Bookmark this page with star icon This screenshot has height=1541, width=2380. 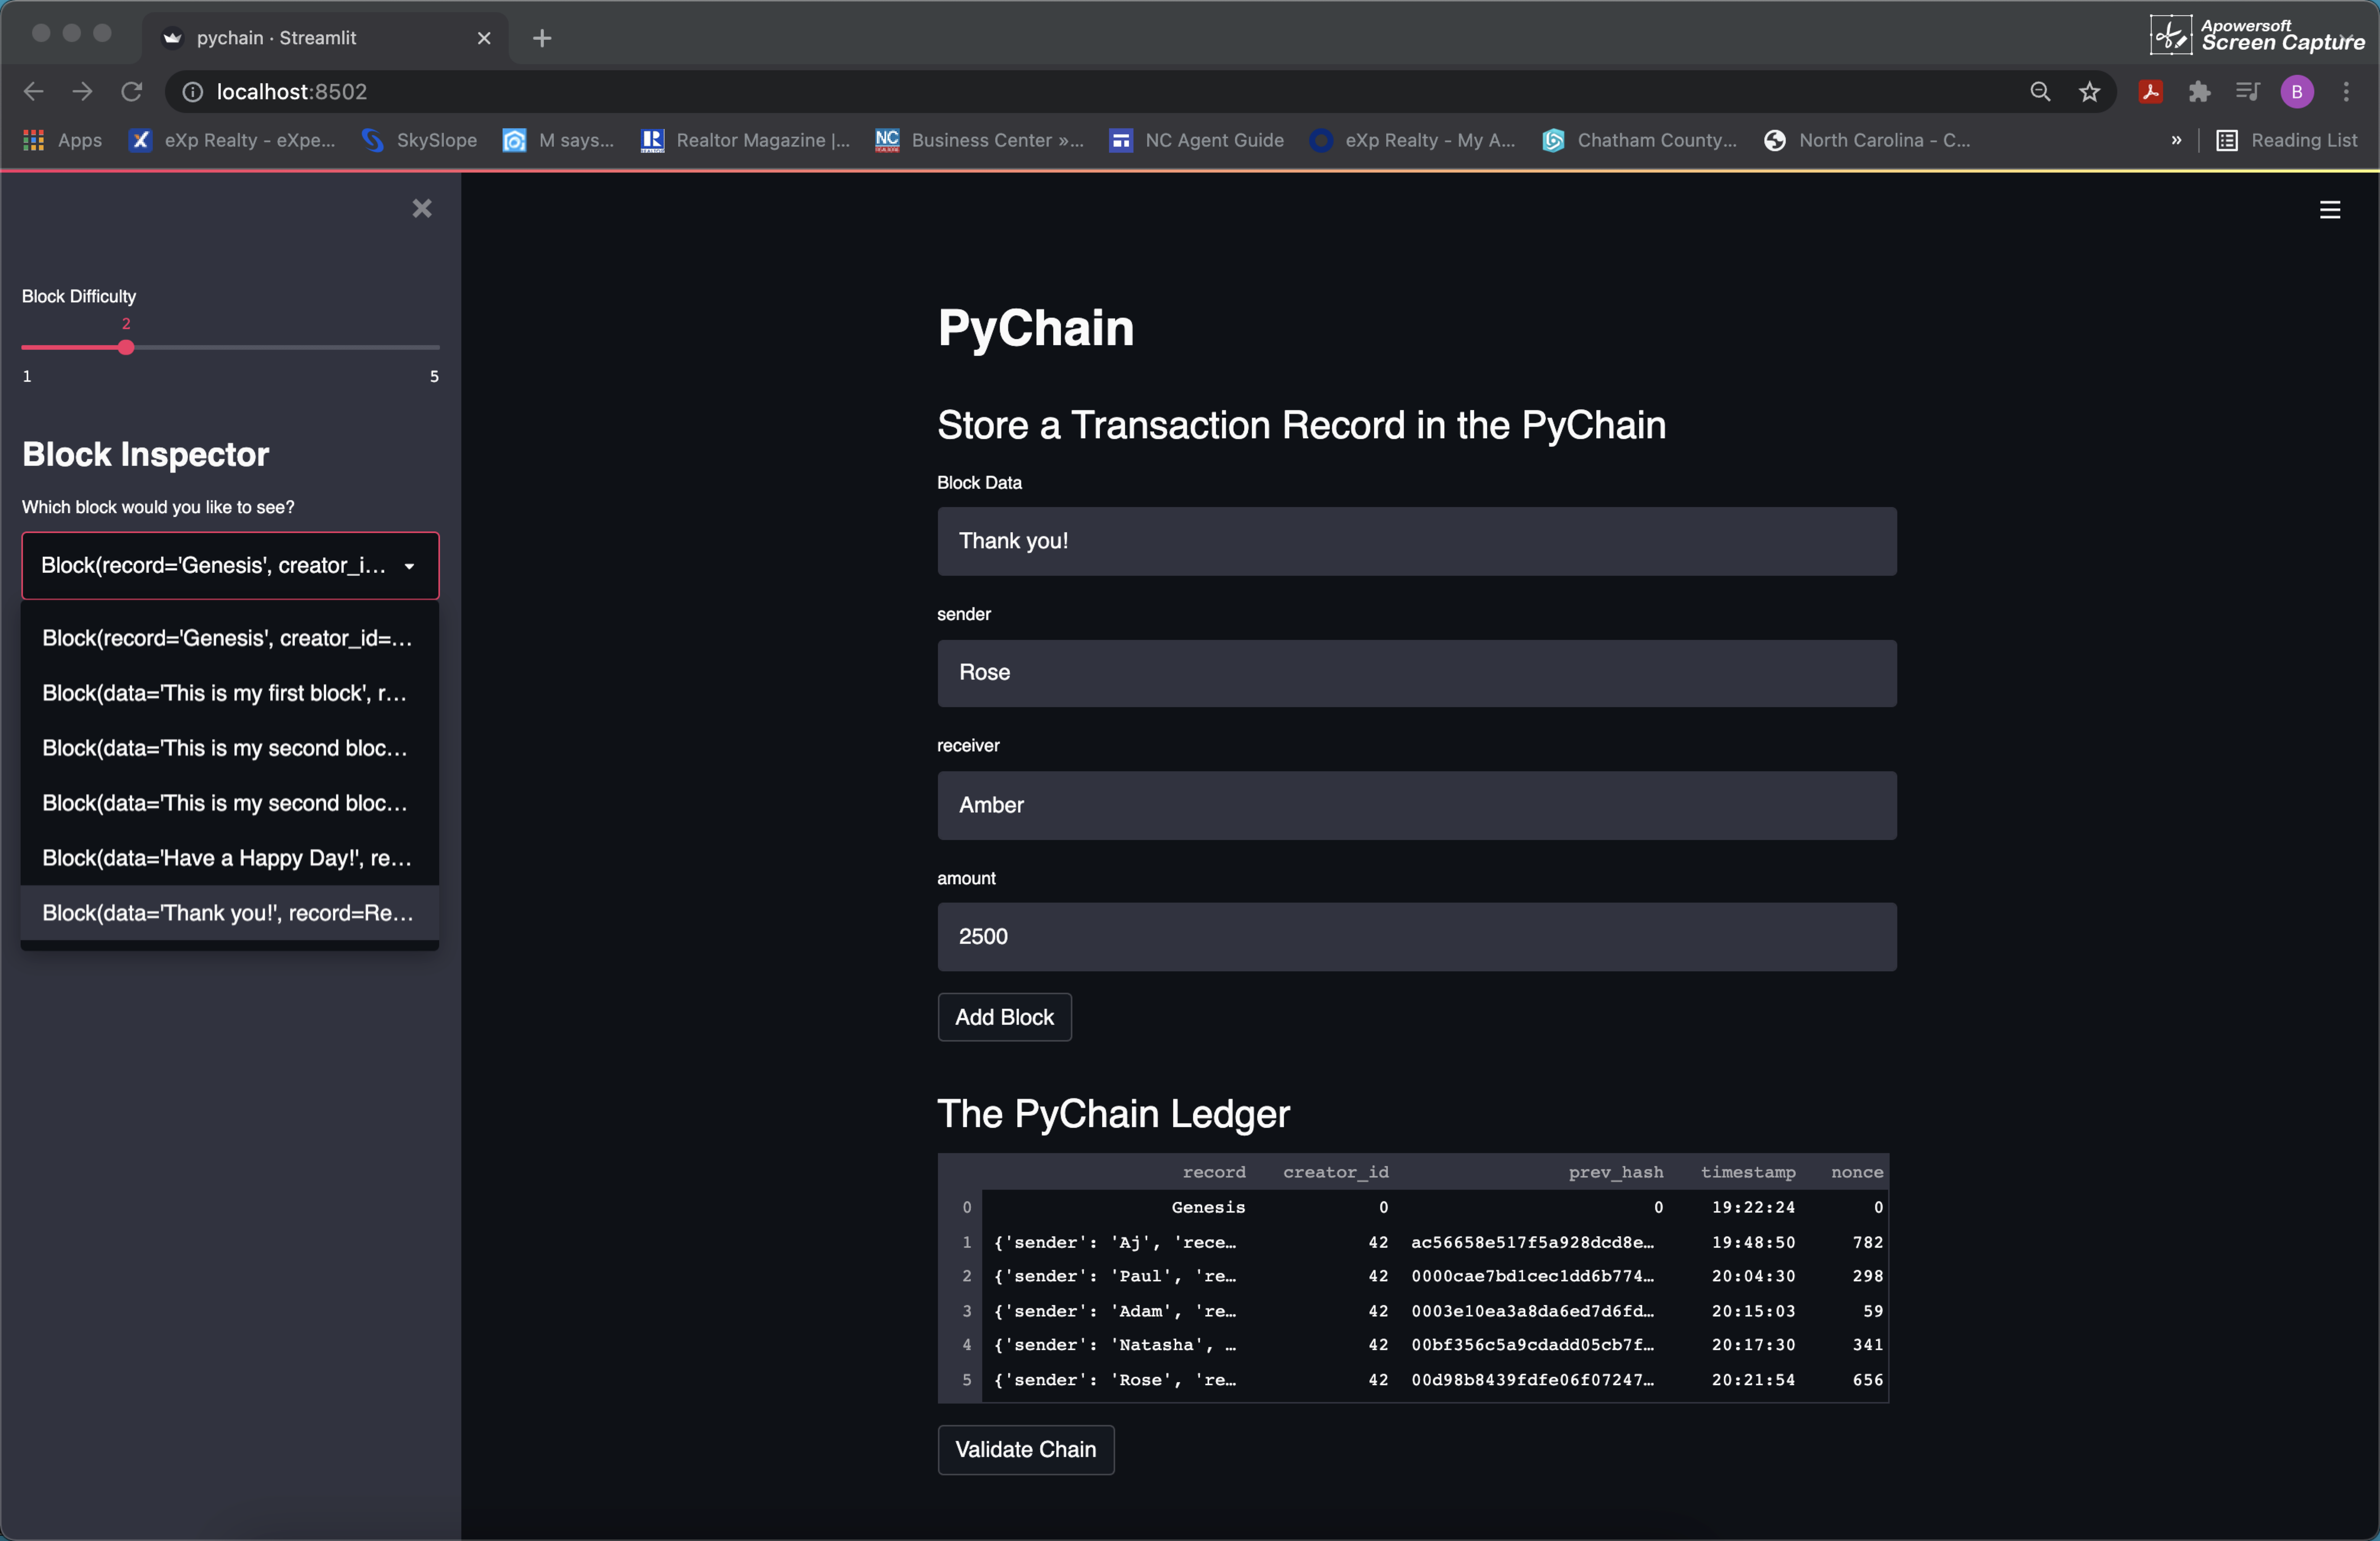[x=2089, y=92]
